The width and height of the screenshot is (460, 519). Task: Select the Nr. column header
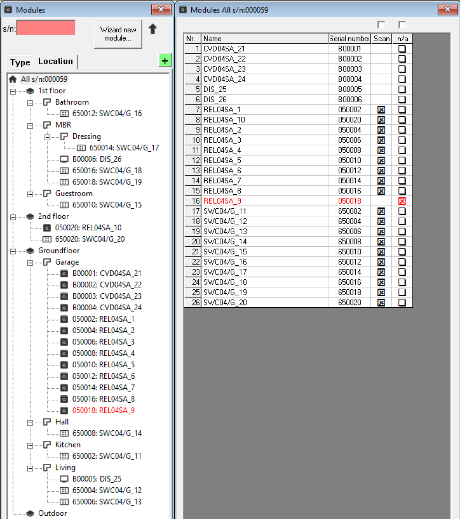pos(192,39)
